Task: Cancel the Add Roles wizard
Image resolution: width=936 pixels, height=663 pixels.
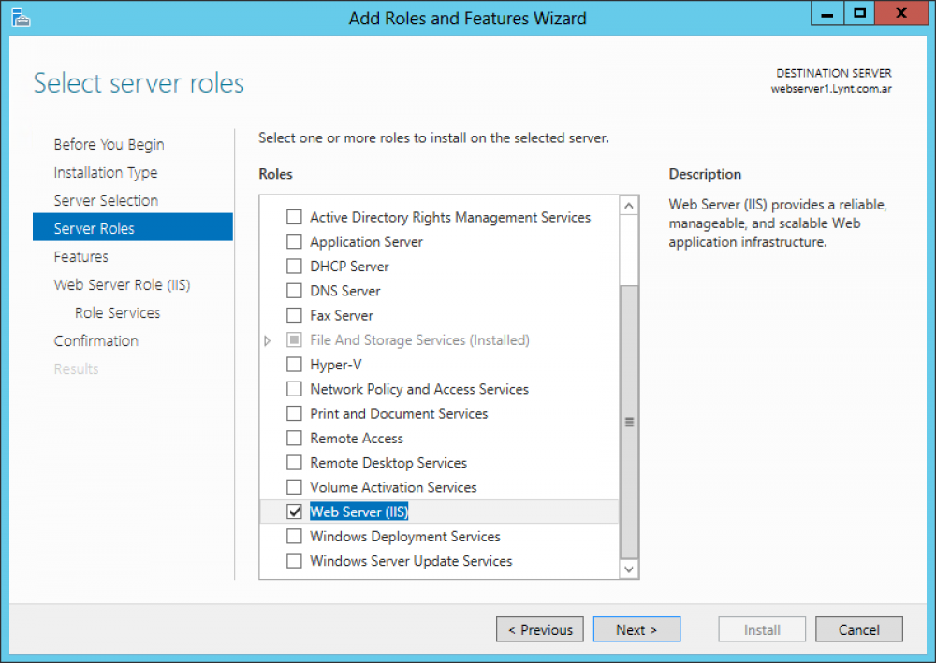Action: click(858, 629)
